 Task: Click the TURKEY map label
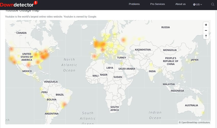[122, 58]
